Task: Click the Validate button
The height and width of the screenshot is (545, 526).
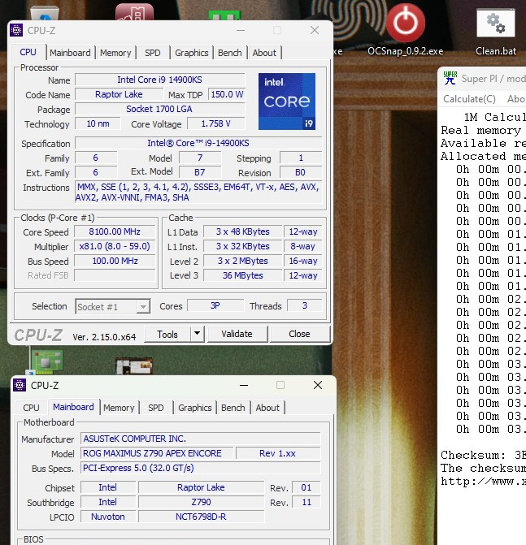Action: tap(237, 334)
